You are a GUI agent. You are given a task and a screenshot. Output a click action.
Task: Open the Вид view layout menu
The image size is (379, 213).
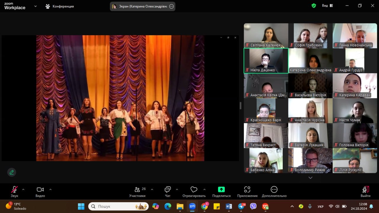click(327, 6)
